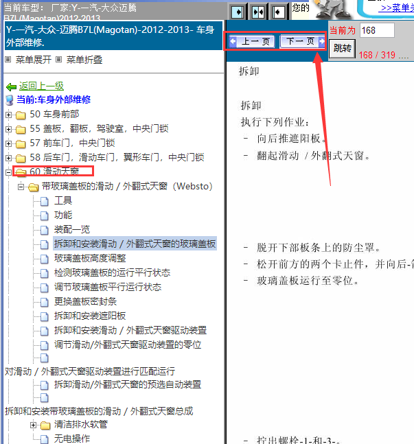This screenshot has height=444, width=414.
Task: Select the 60 滑动天窗 folder label
Action: [54, 172]
